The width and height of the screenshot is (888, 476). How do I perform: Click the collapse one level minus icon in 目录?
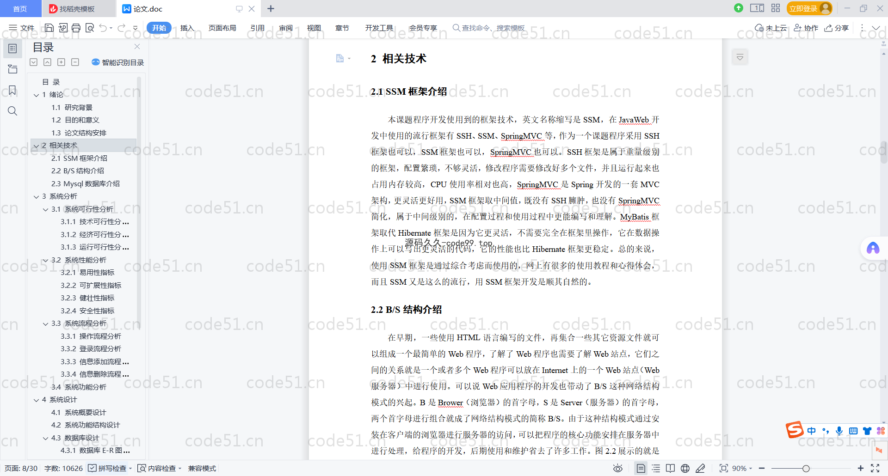(x=75, y=62)
